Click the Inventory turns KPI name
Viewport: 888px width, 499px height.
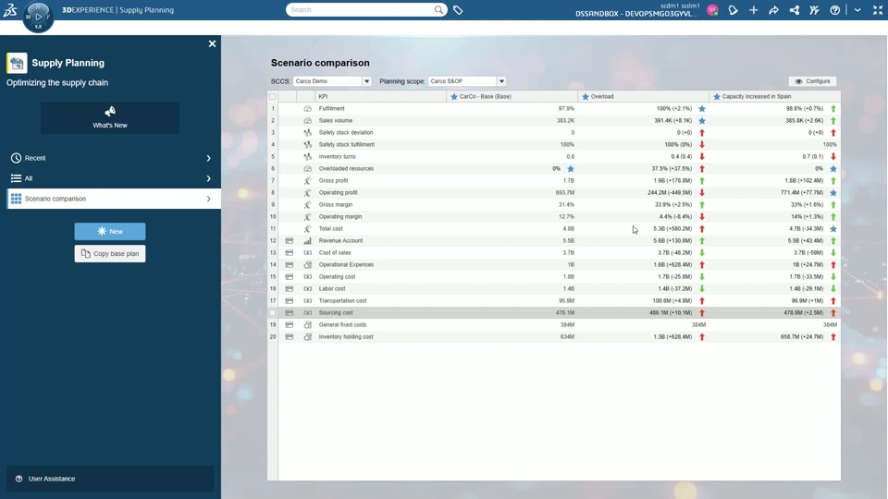coord(338,157)
